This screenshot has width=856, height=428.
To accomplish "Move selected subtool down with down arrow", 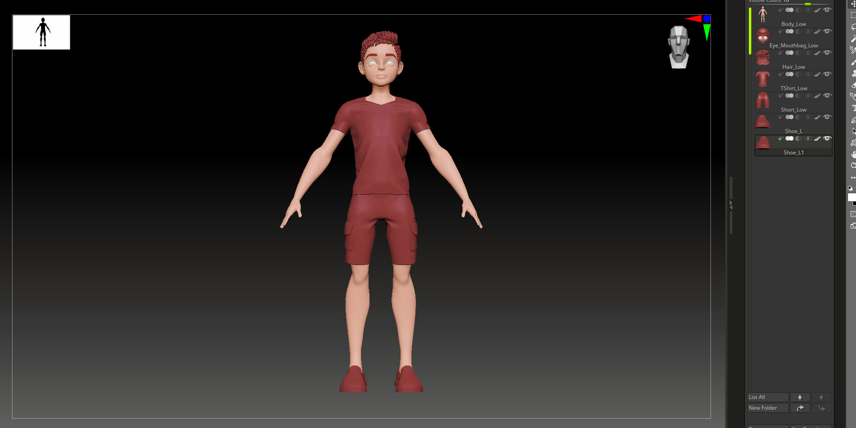I will tap(821, 397).
